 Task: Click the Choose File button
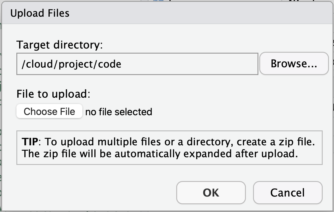point(49,111)
